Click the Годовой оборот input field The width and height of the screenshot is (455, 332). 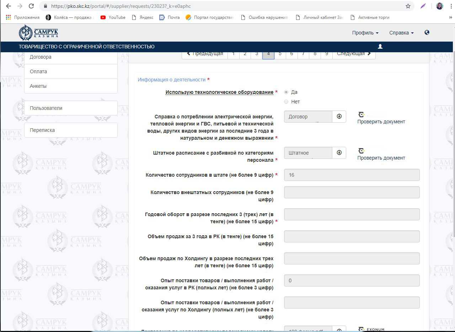(352, 214)
